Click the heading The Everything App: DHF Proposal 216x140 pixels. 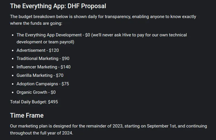click(x=58, y=6)
